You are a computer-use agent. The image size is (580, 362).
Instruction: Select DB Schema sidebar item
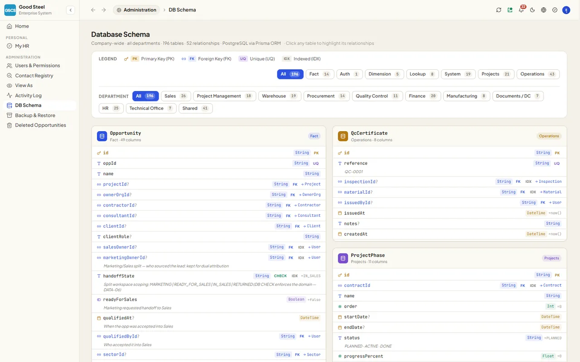[40, 105]
